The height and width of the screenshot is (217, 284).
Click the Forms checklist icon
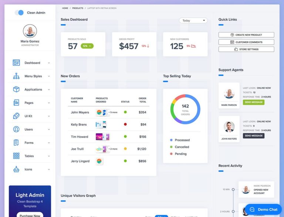16,143
